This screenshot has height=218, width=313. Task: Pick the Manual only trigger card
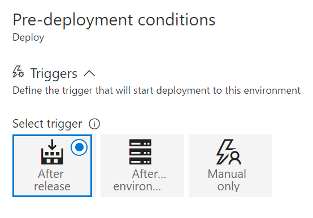(231, 165)
